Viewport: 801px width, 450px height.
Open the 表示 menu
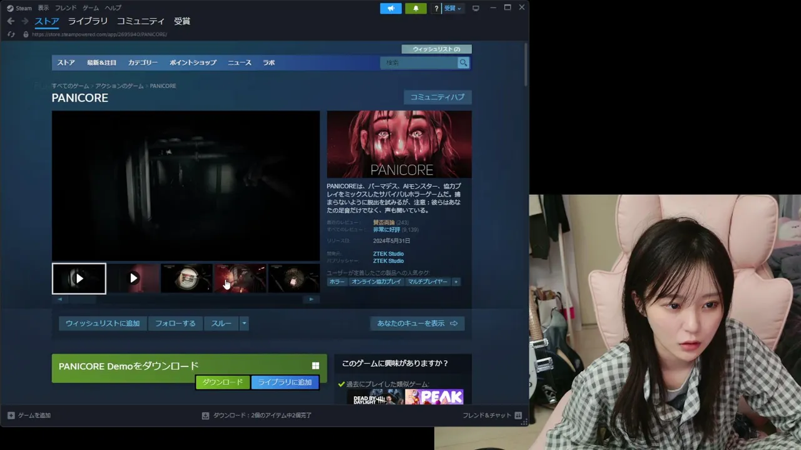pos(43,8)
